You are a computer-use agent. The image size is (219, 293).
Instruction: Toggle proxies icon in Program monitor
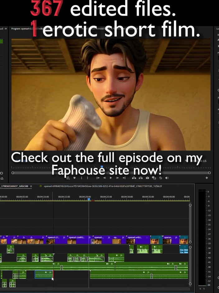pyautogui.click(x=161, y=178)
